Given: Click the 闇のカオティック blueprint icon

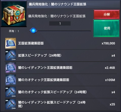Looking at the screenshot, I should [x=11, y=80].
